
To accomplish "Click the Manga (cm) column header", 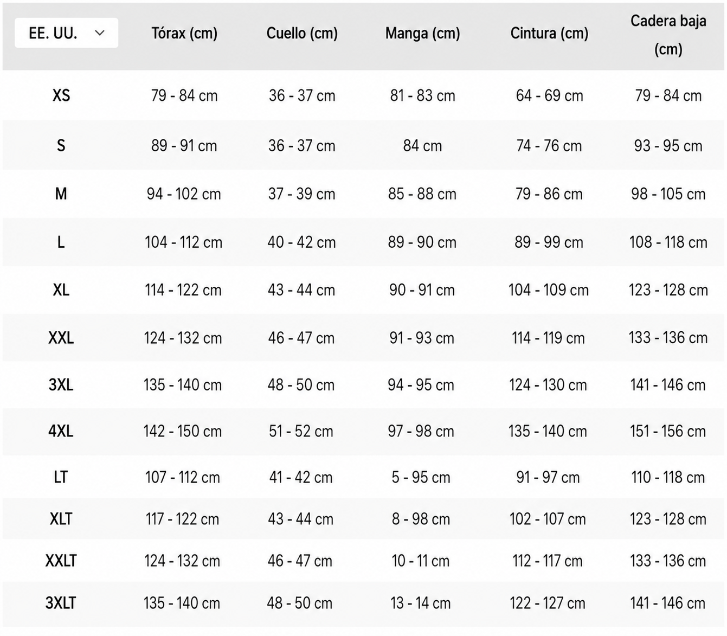I will coord(422,34).
